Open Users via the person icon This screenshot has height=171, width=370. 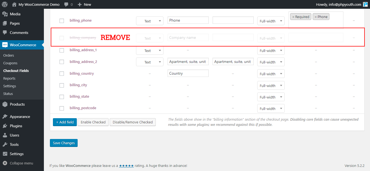pos(5,135)
